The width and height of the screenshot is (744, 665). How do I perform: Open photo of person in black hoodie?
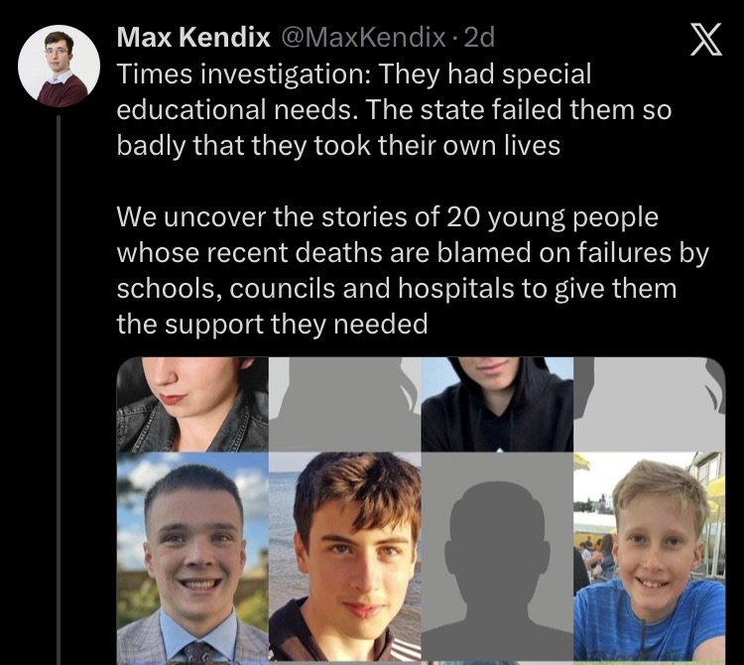(497, 404)
